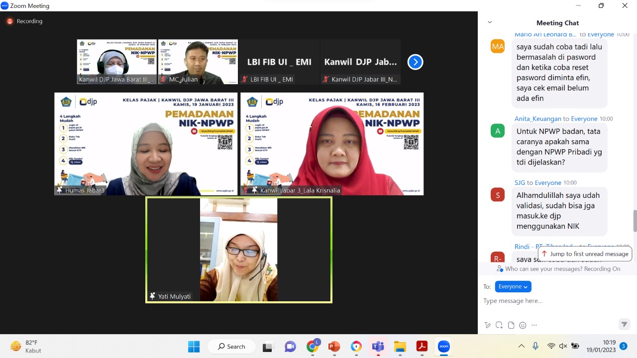Screen dimensions: 637x358
Task: Open PowerPoint from the taskbar
Action: coord(334,347)
